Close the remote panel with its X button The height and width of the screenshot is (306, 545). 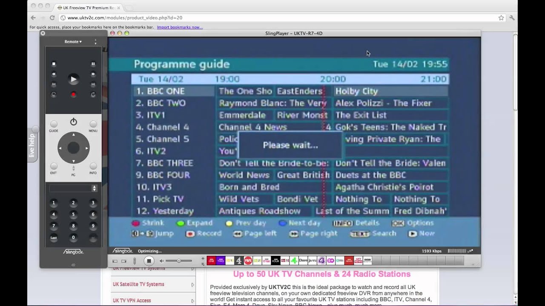pyautogui.click(x=43, y=33)
